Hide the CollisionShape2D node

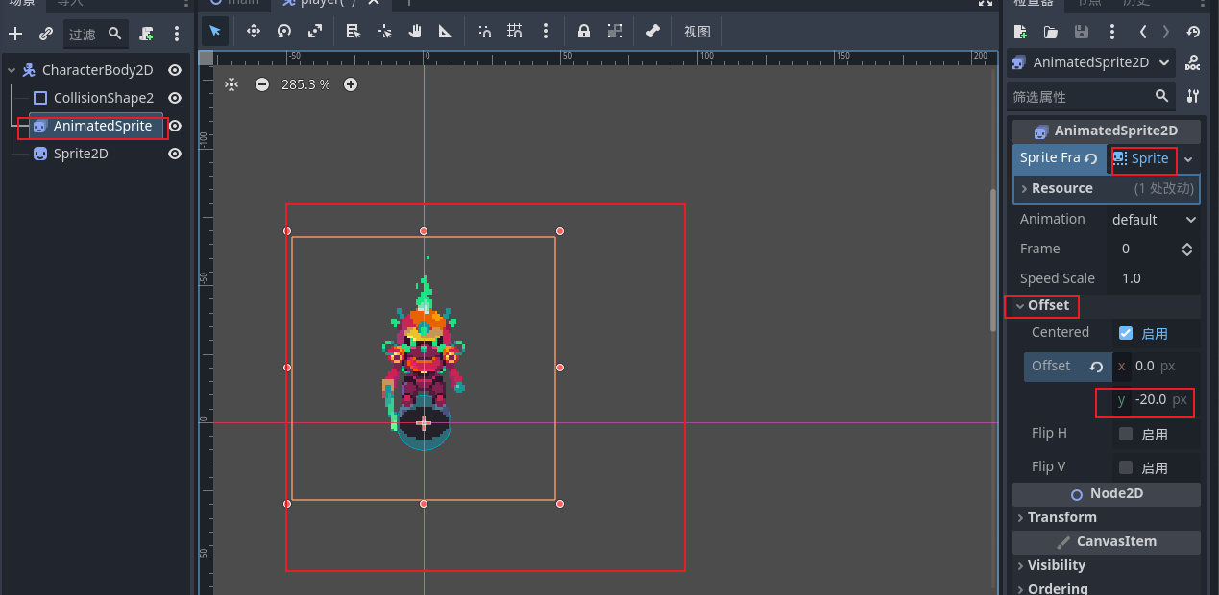(175, 98)
